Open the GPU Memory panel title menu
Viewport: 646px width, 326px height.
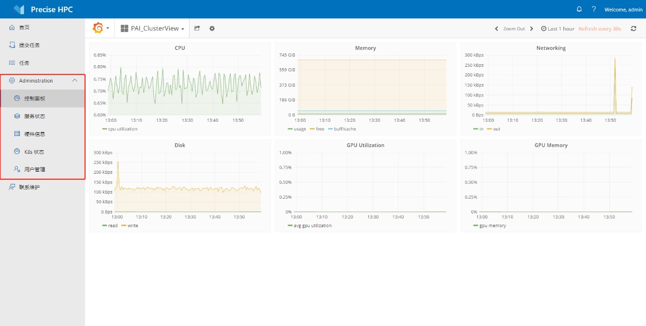(x=551, y=145)
